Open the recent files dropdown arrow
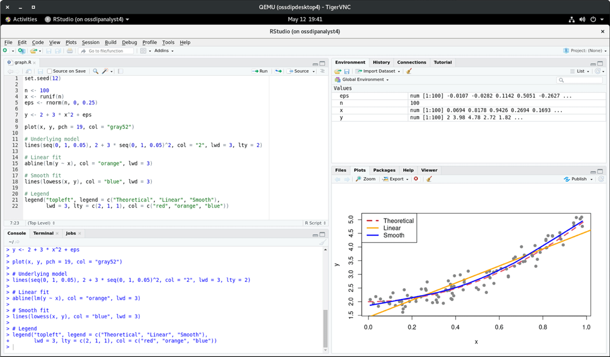This screenshot has height=357, width=610. tap(40, 51)
